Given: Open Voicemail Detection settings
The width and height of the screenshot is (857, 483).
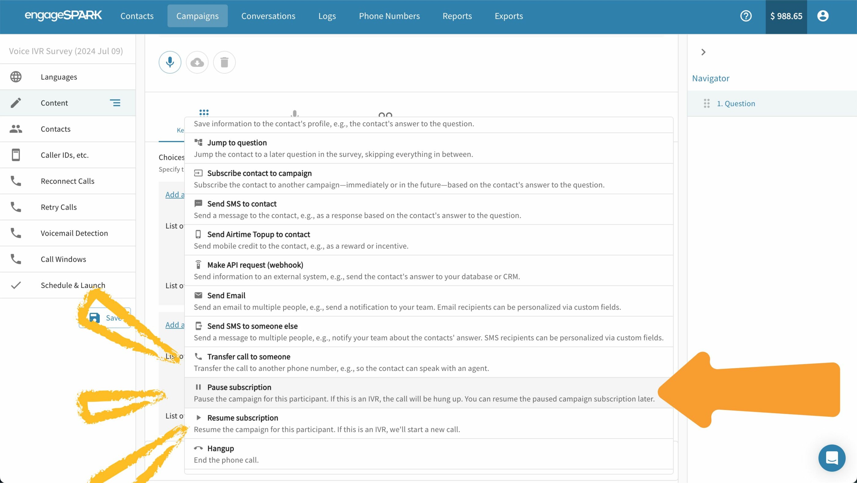Looking at the screenshot, I should (74, 233).
